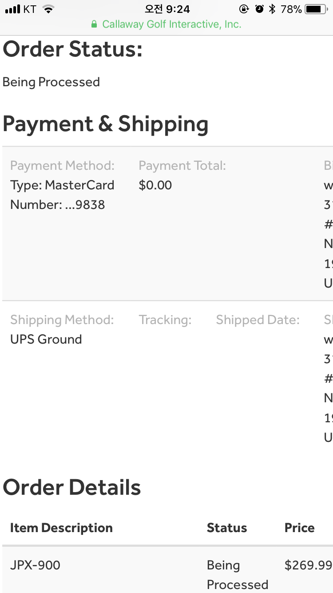Tap the Wi-Fi signal icon
This screenshot has width=333, height=593.
coord(48,9)
